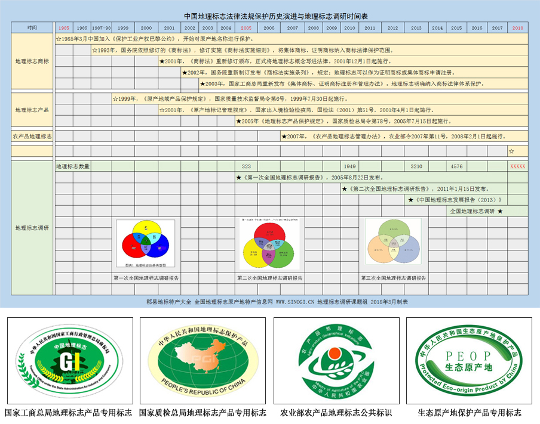Screen dimensions: 540x424
Task: Select the 1987-98 year column header
Action: tap(102, 28)
